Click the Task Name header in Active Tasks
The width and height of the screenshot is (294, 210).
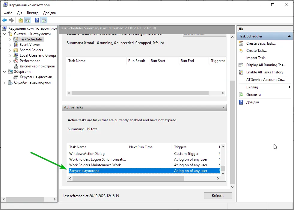97,147
